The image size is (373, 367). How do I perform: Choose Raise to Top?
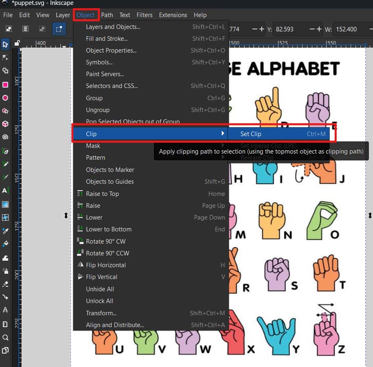151,194
